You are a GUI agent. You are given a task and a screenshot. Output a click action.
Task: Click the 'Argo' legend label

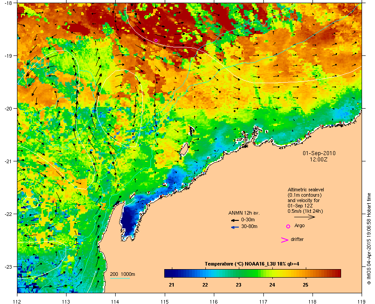(300, 226)
